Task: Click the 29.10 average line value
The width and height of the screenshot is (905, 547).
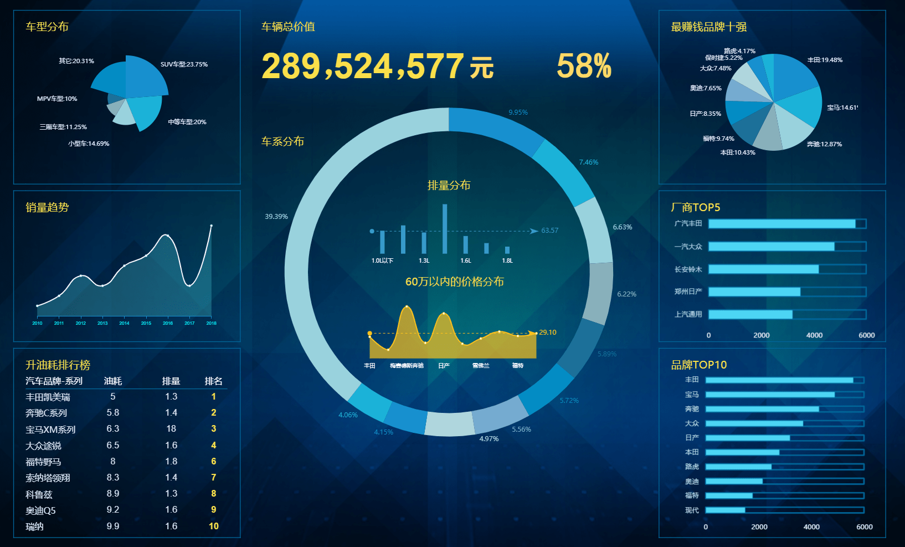Action: point(548,333)
